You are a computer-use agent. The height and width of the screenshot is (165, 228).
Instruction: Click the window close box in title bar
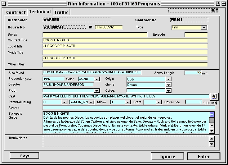(4, 4)
